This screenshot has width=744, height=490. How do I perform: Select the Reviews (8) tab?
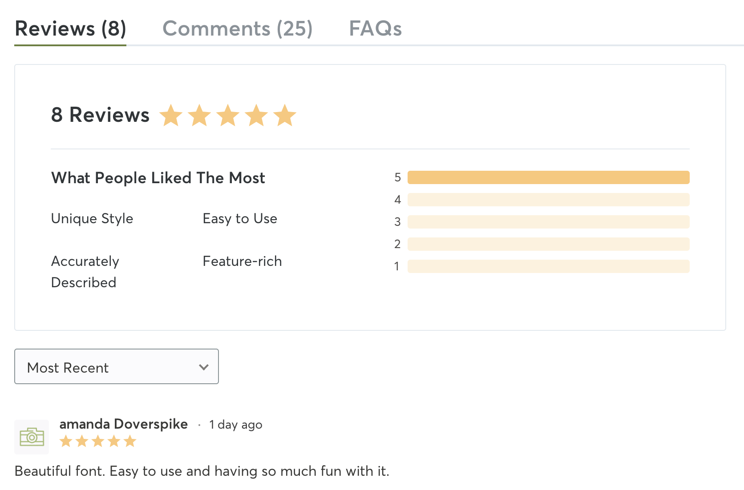(x=70, y=29)
